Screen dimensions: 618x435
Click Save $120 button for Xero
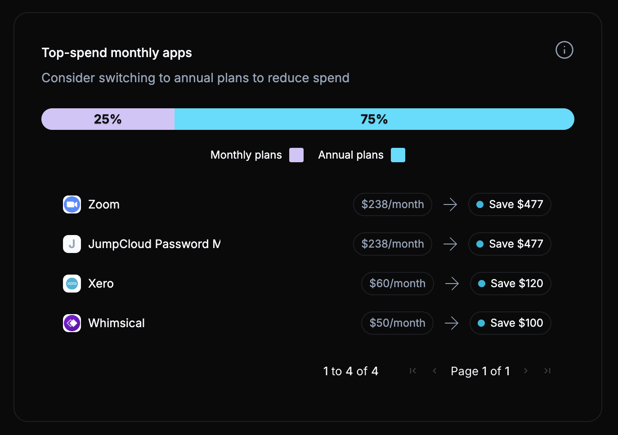[511, 284]
